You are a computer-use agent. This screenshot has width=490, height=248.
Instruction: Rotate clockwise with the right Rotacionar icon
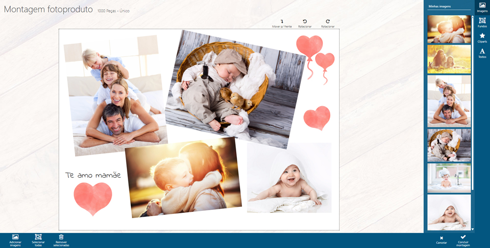pos(328,22)
